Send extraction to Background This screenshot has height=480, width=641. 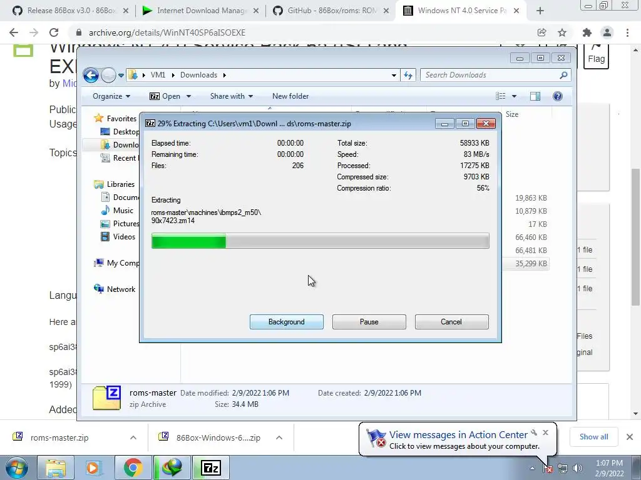point(286,322)
